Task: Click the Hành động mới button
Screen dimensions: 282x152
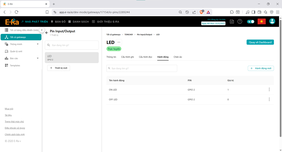Action: [261, 68]
